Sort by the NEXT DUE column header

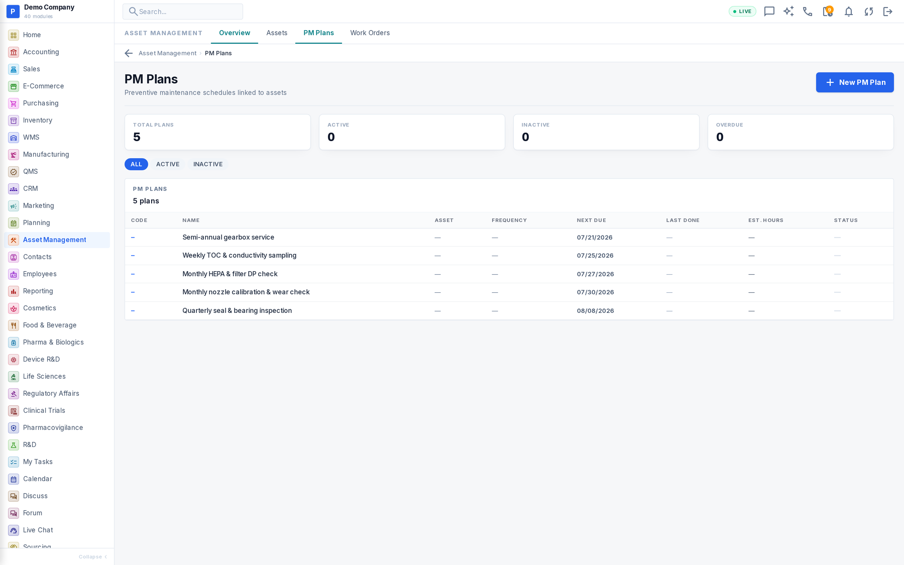pyautogui.click(x=591, y=220)
